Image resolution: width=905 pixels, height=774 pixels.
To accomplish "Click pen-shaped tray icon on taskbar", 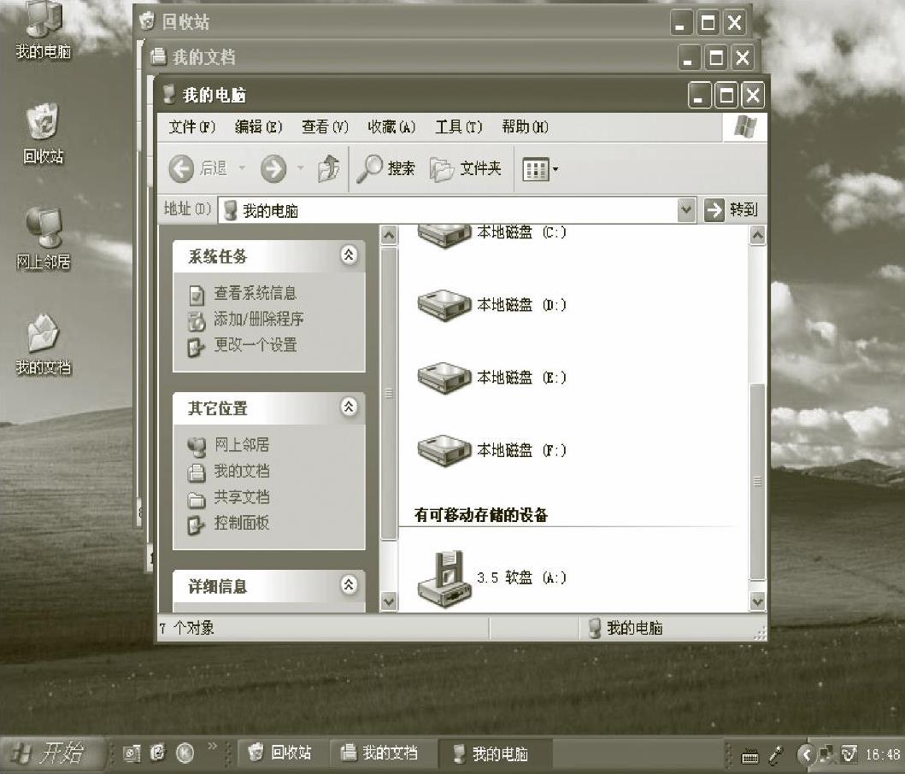I will pos(777,753).
